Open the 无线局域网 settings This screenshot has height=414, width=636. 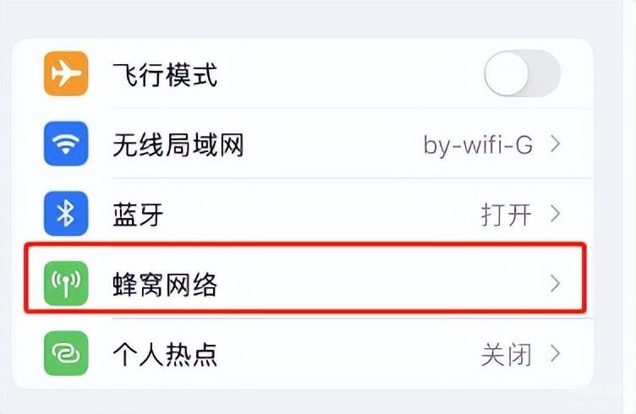(x=178, y=145)
